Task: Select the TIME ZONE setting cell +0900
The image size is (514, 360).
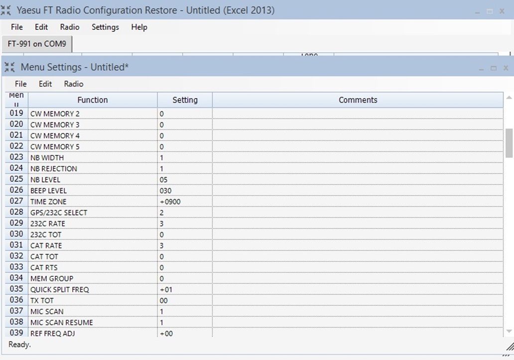Action: [x=184, y=202]
